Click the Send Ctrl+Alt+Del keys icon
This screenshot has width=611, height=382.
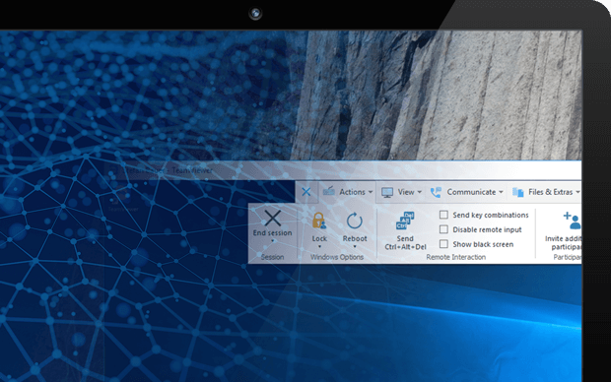[405, 221]
